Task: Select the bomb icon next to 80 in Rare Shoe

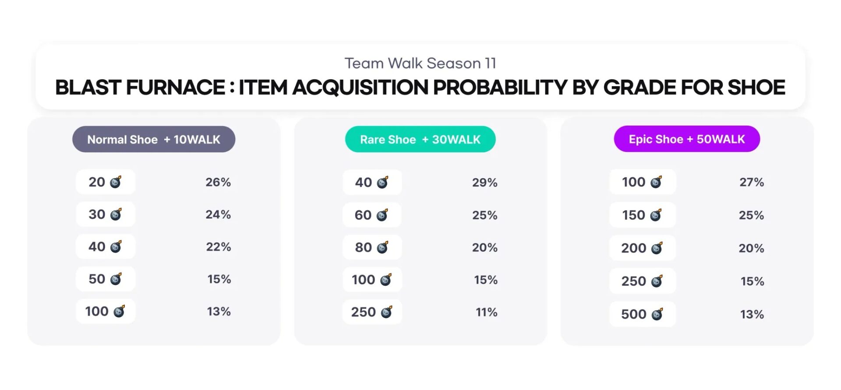Action: coord(383,247)
